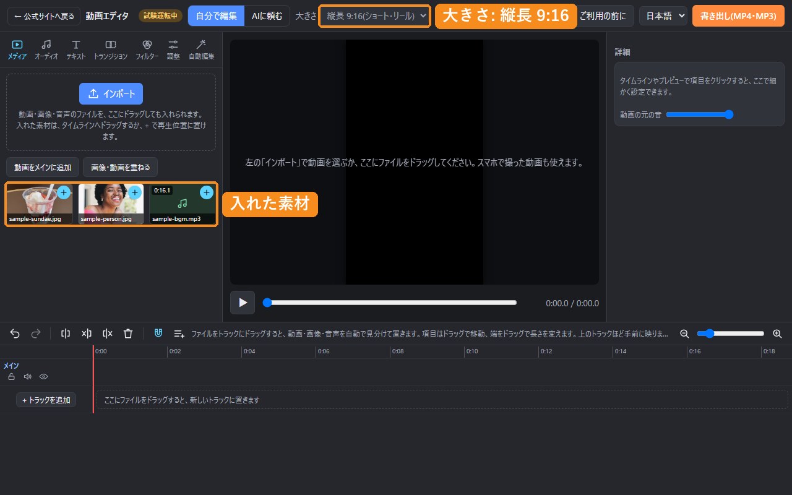Select the sample-person.jpg thumbnail

click(x=111, y=204)
